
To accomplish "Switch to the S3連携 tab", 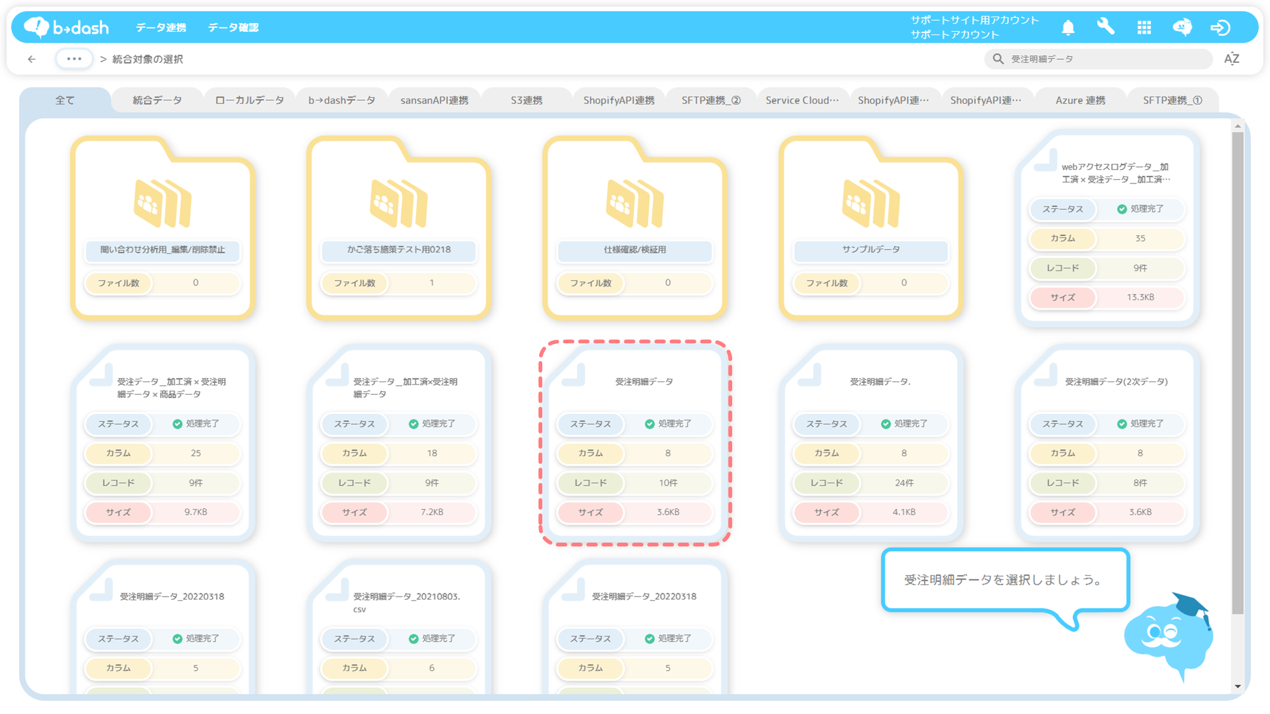I will pos(526,100).
